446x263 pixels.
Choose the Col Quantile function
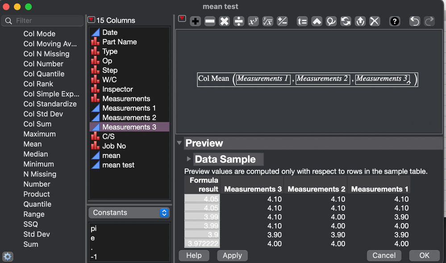(x=44, y=74)
